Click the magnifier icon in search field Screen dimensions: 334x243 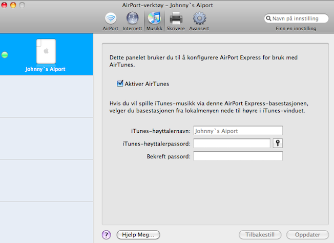(268, 18)
